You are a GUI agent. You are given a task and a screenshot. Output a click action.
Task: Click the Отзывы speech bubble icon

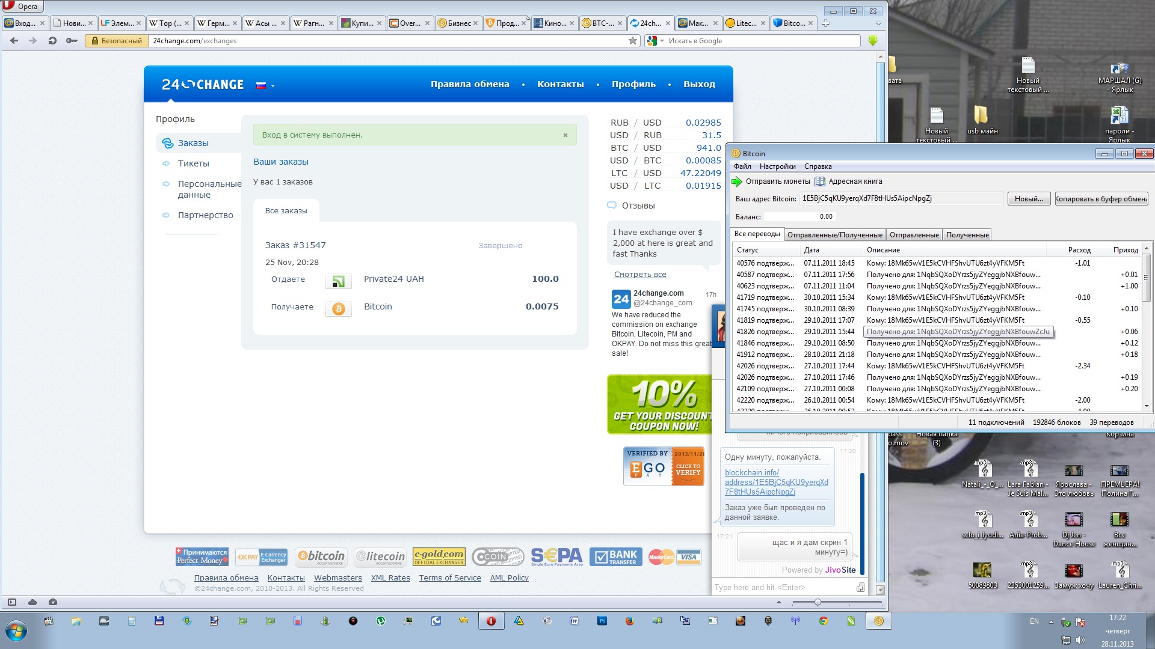pos(612,206)
